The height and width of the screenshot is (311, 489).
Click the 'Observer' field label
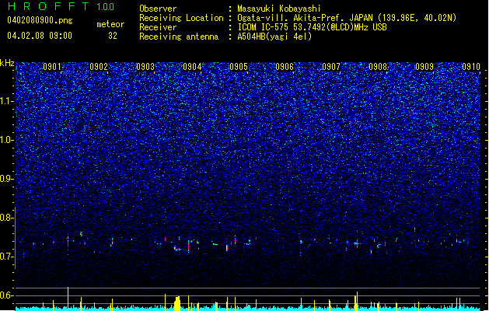tap(158, 9)
